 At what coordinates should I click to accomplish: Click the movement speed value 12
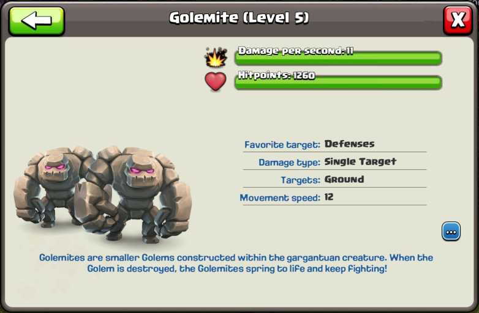[329, 197]
